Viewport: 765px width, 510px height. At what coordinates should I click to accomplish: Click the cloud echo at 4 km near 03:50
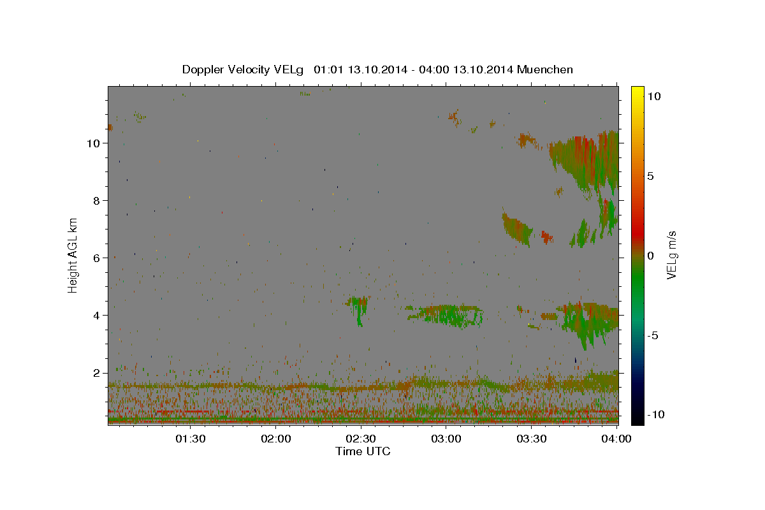588,322
